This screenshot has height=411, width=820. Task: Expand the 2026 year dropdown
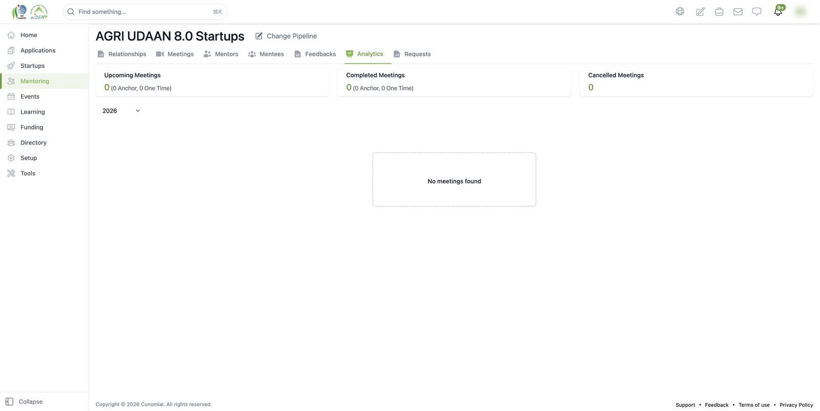[x=121, y=111]
